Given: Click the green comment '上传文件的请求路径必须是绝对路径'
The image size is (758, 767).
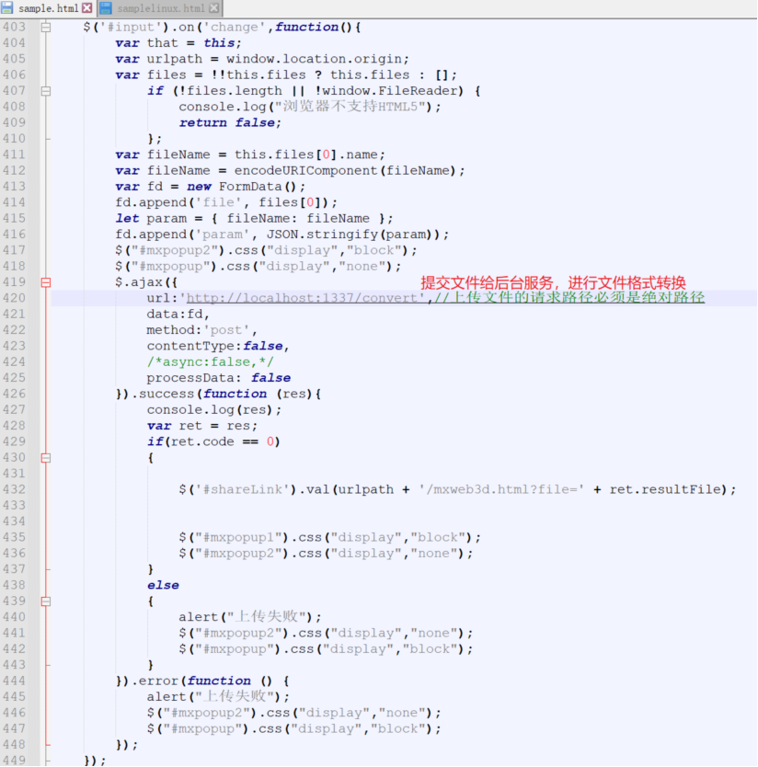Looking at the screenshot, I should pyautogui.click(x=577, y=297).
